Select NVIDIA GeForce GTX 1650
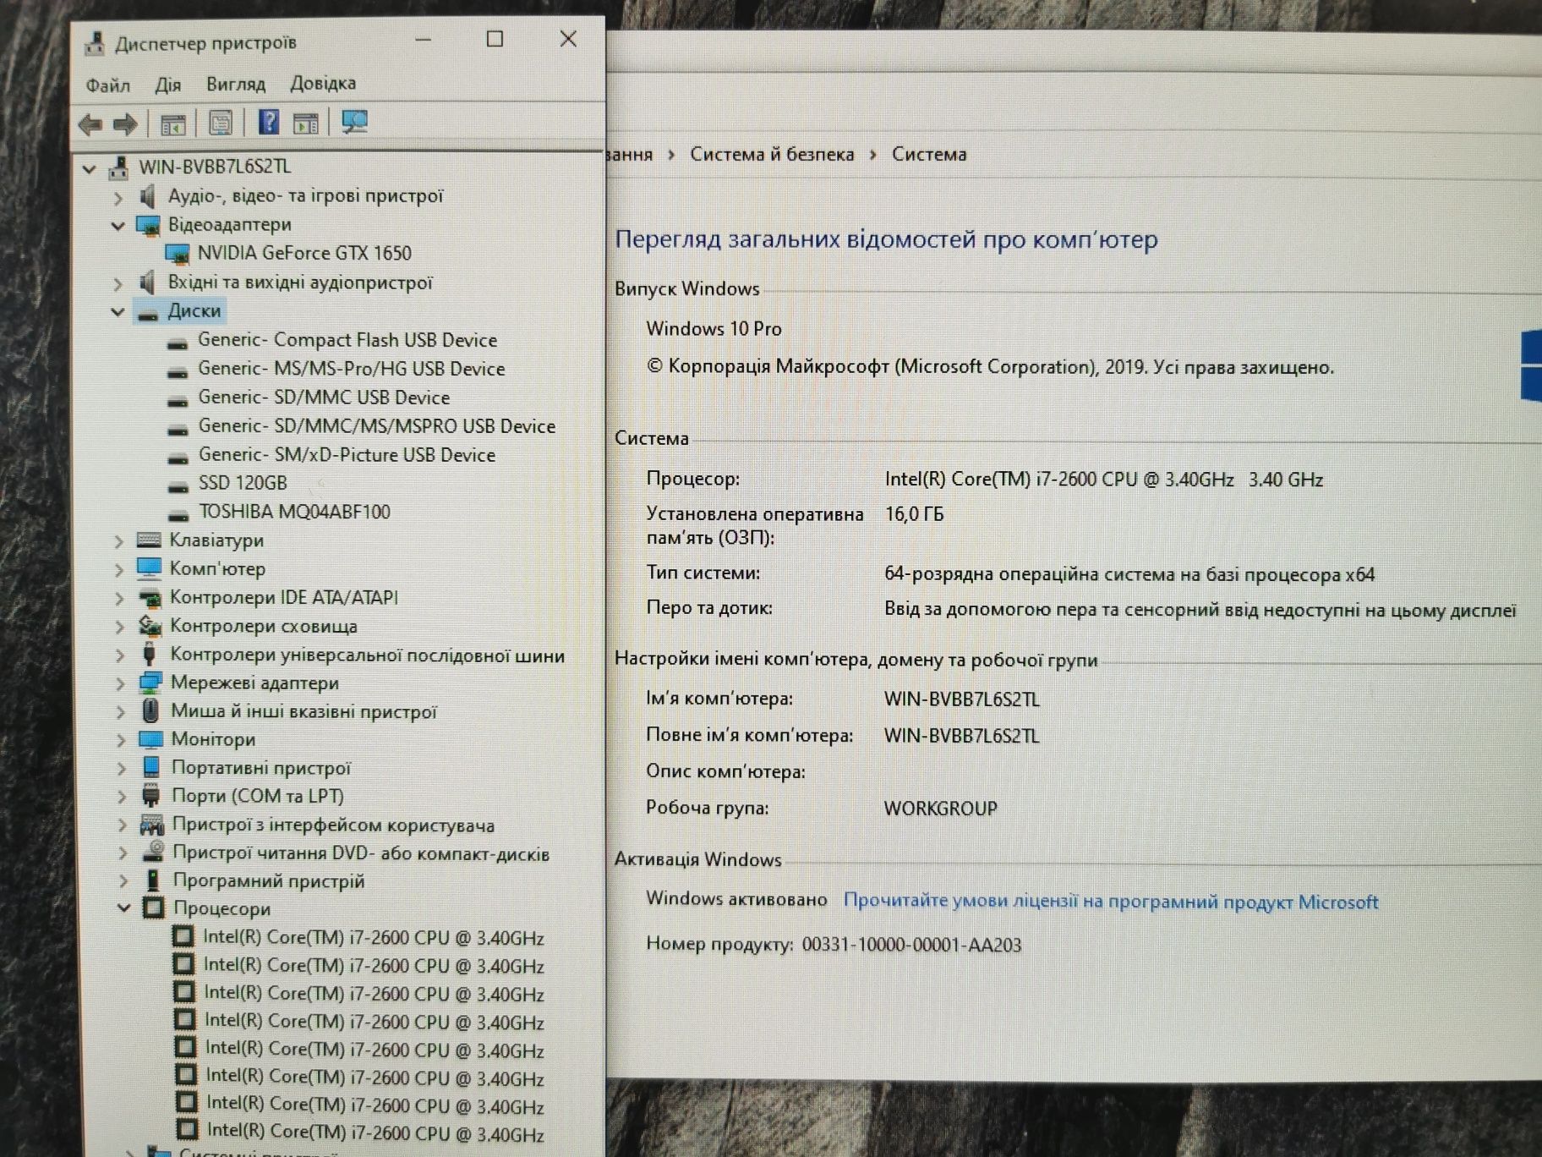The width and height of the screenshot is (1542, 1157). point(304,253)
